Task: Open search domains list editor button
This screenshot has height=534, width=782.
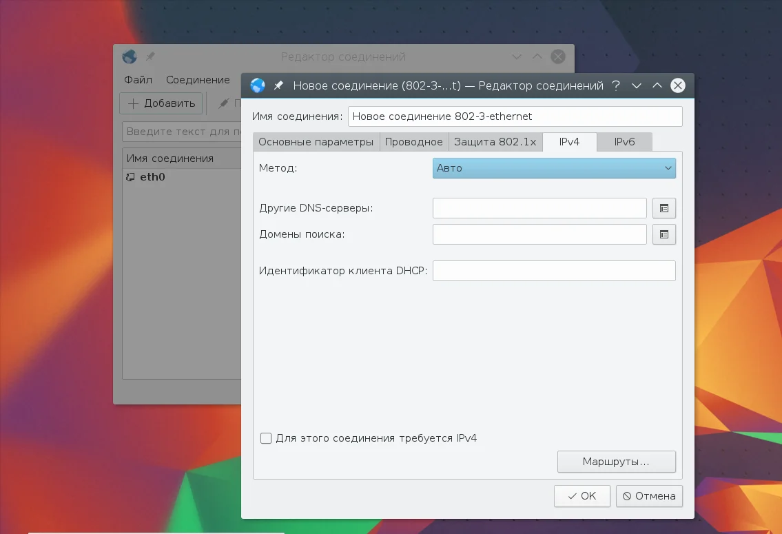Action: (x=663, y=234)
